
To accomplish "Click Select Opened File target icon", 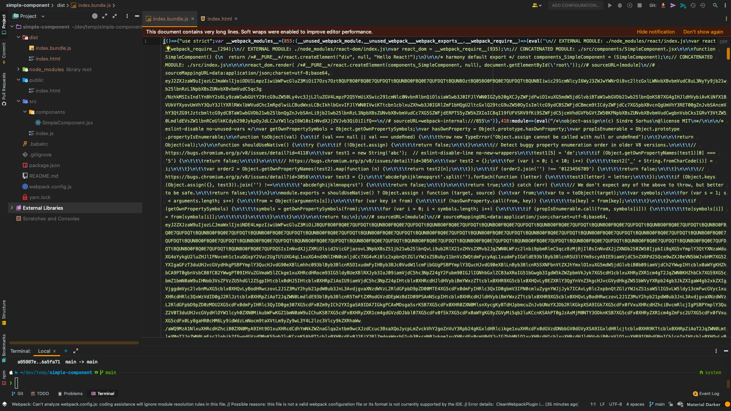I will click(95, 16).
